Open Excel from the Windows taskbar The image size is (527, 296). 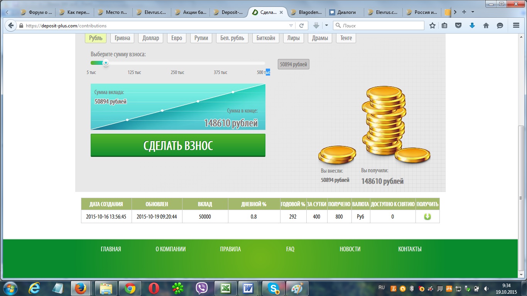225,288
